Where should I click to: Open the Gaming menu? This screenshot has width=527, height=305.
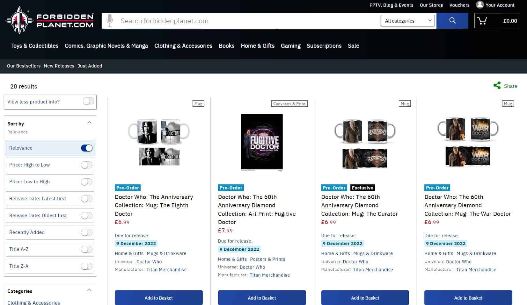(291, 46)
